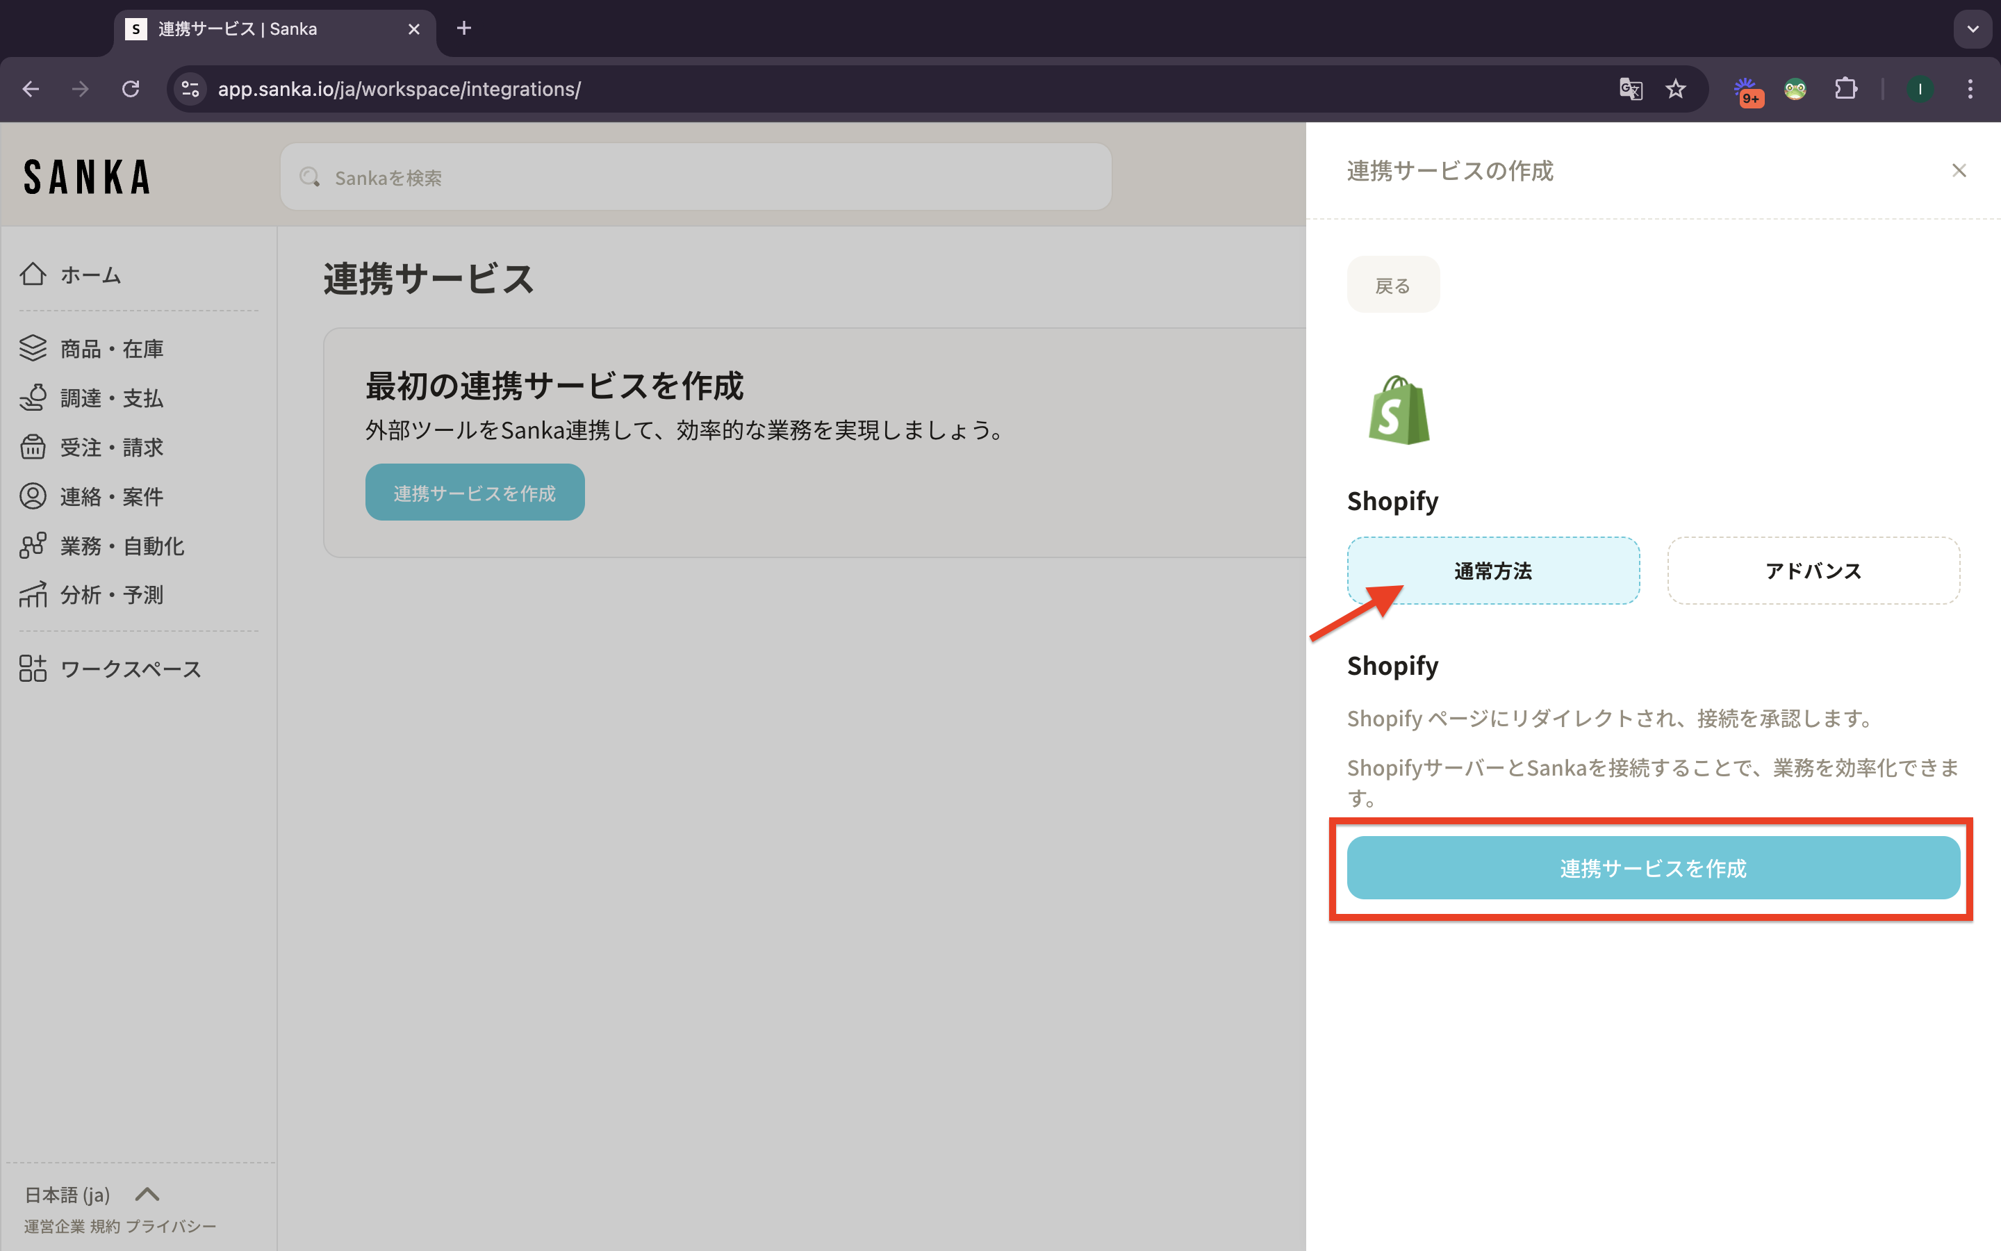Click the 連絡・案件 person icon
Image resolution: width=2001 pixels, height=1251 pixels.
pos(33,496)
